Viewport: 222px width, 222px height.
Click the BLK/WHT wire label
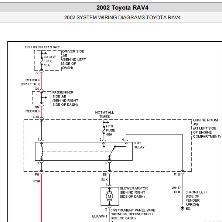[x=100, y=216]
